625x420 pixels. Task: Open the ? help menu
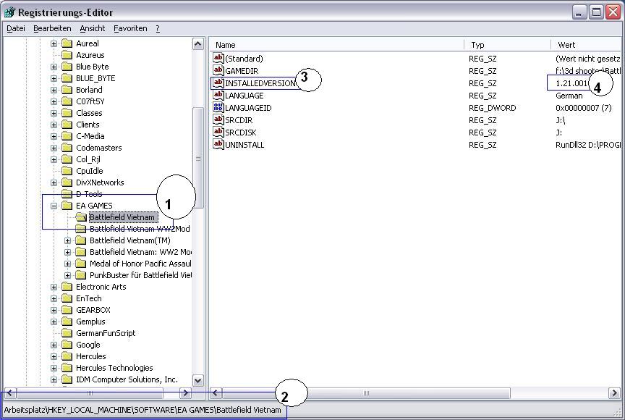[x=158, y=28]
